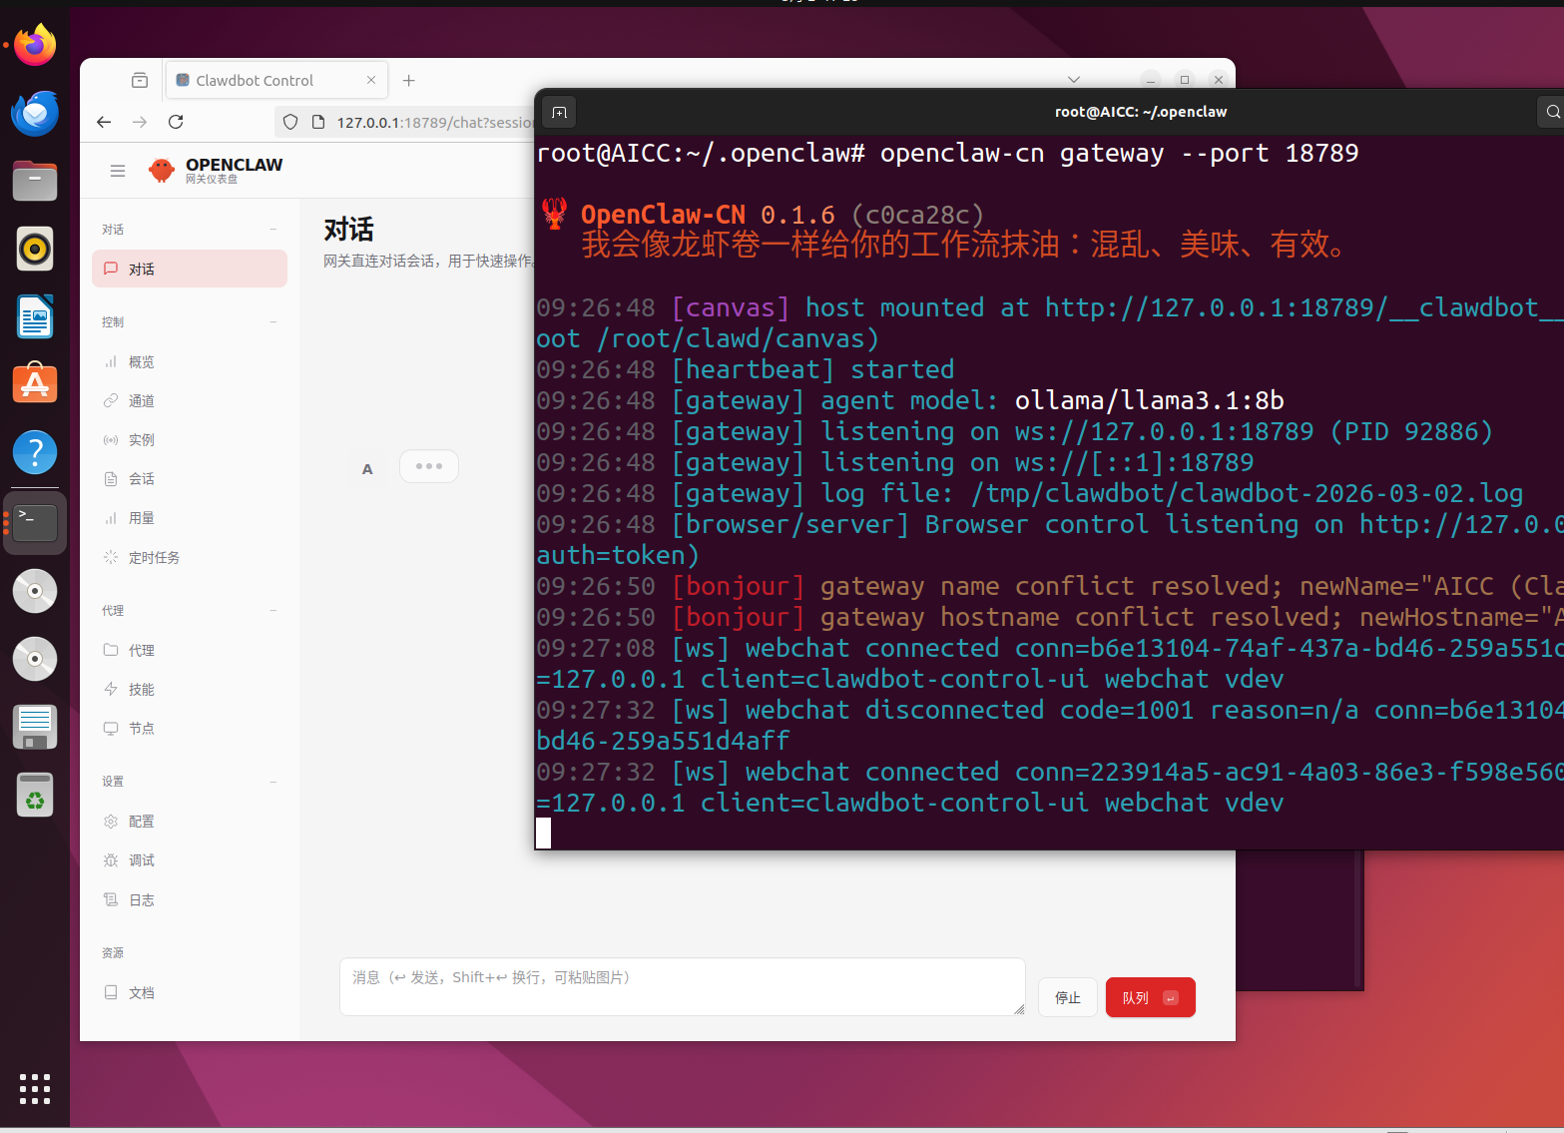1564x1133 pixels.
Task: Launch Thunderbird mail from the dock
Action: tap(35, 113)
